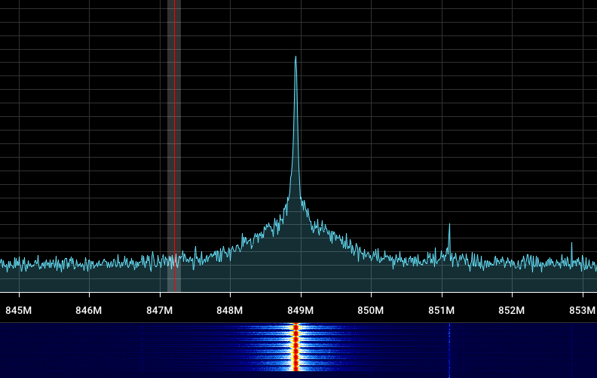
Task: Click the 852M frequency label
Action: click(511, 311)
